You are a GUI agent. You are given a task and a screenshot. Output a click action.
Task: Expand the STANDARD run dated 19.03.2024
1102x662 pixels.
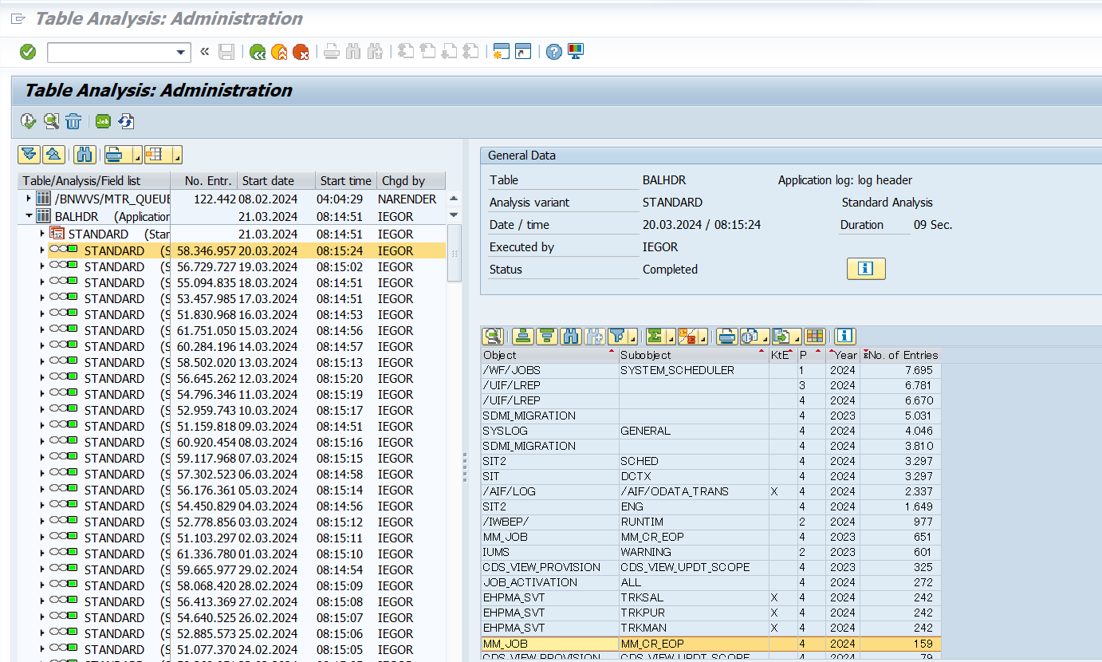[x=42, y=266]
